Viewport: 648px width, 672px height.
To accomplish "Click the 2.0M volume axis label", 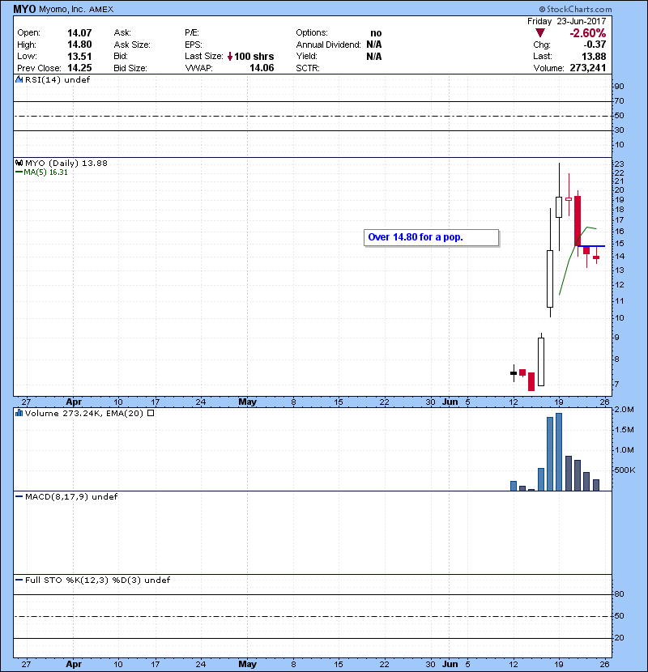I will point(624,410).
